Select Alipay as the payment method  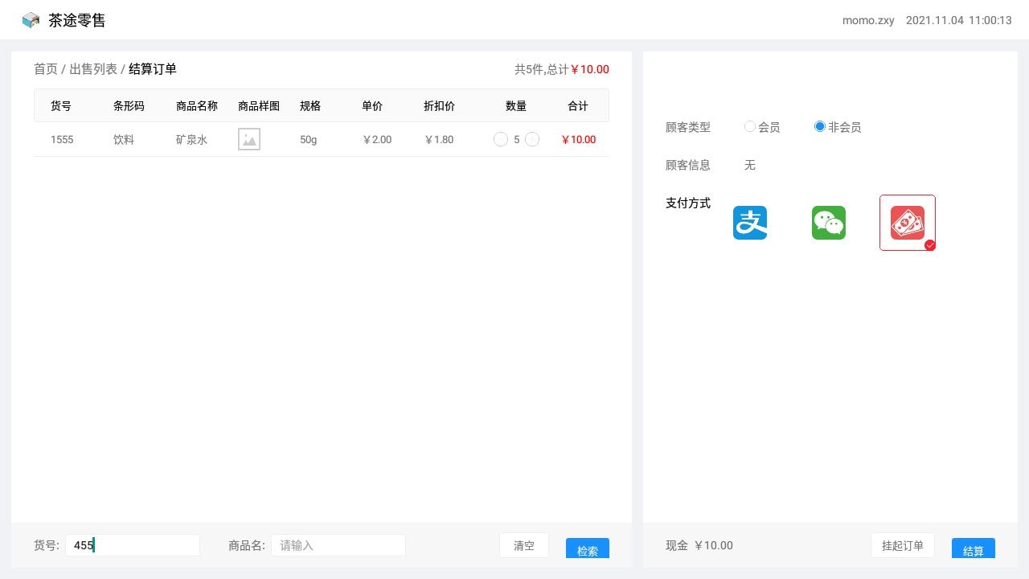[x=749, y=223]
